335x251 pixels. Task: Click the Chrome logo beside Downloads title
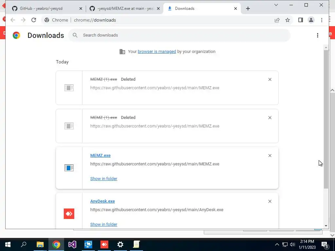(x=16, y=35)
